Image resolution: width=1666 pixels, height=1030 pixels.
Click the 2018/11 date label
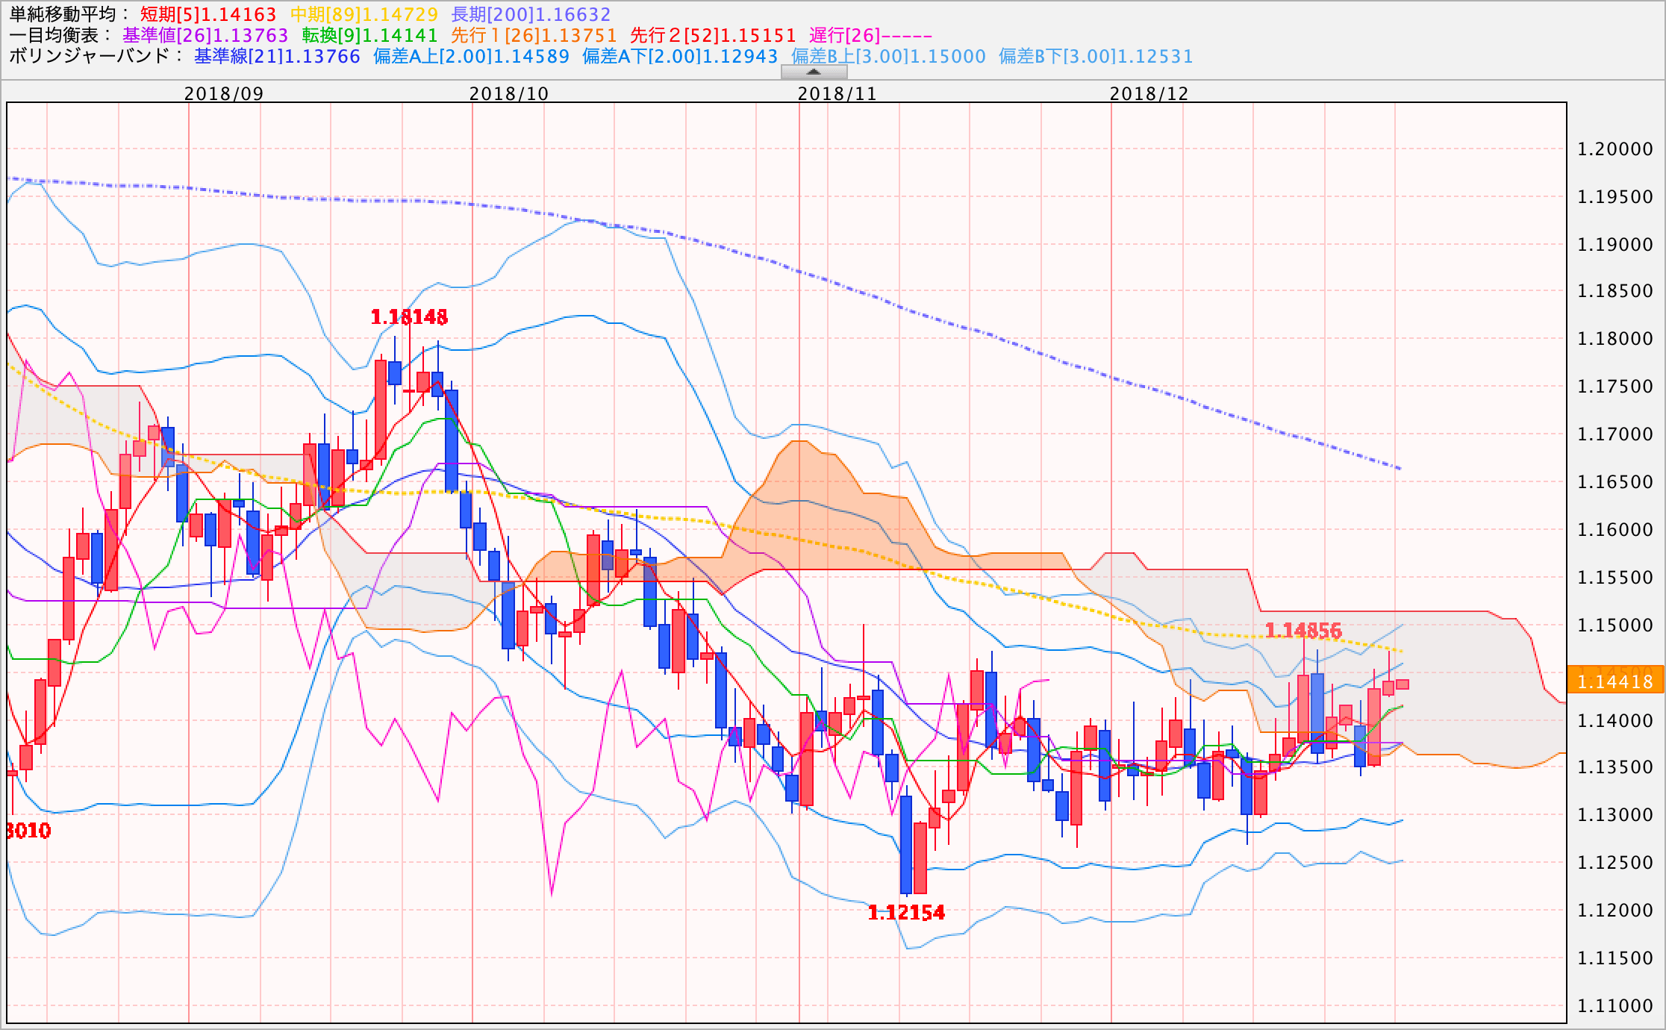tap(837, 93)
